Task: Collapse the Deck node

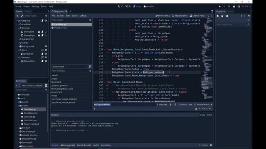Action: 18,50
